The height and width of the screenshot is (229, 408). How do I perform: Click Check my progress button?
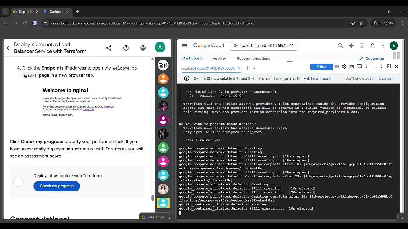57,186
